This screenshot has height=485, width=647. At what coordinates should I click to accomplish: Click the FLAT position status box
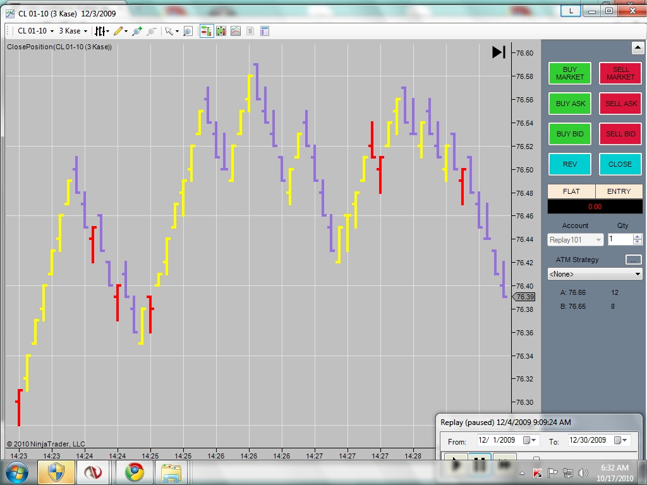[571, 191]
